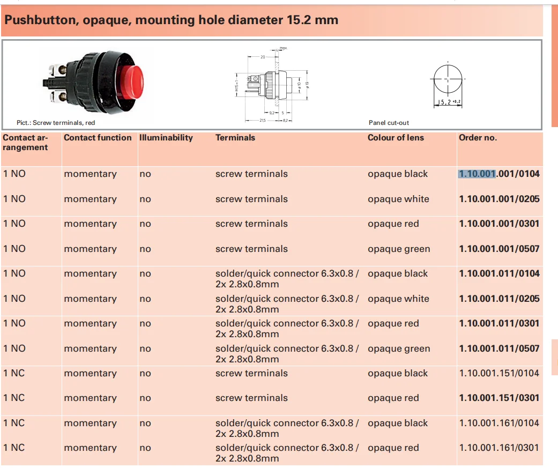The image size is (558, 468).
Task: Select order number 1.10.001.151/0104
Action: pos(499,373)
